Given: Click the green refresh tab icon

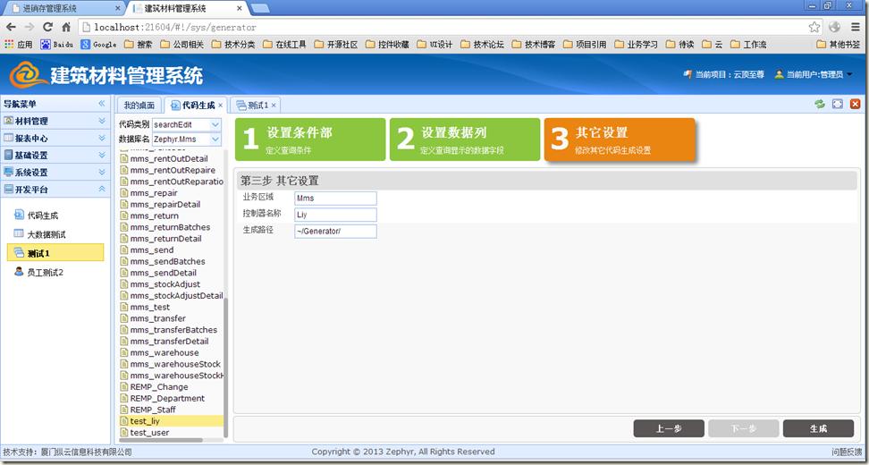Looking at the screenshot, I should pyautogui.click(x=820, y=105).
